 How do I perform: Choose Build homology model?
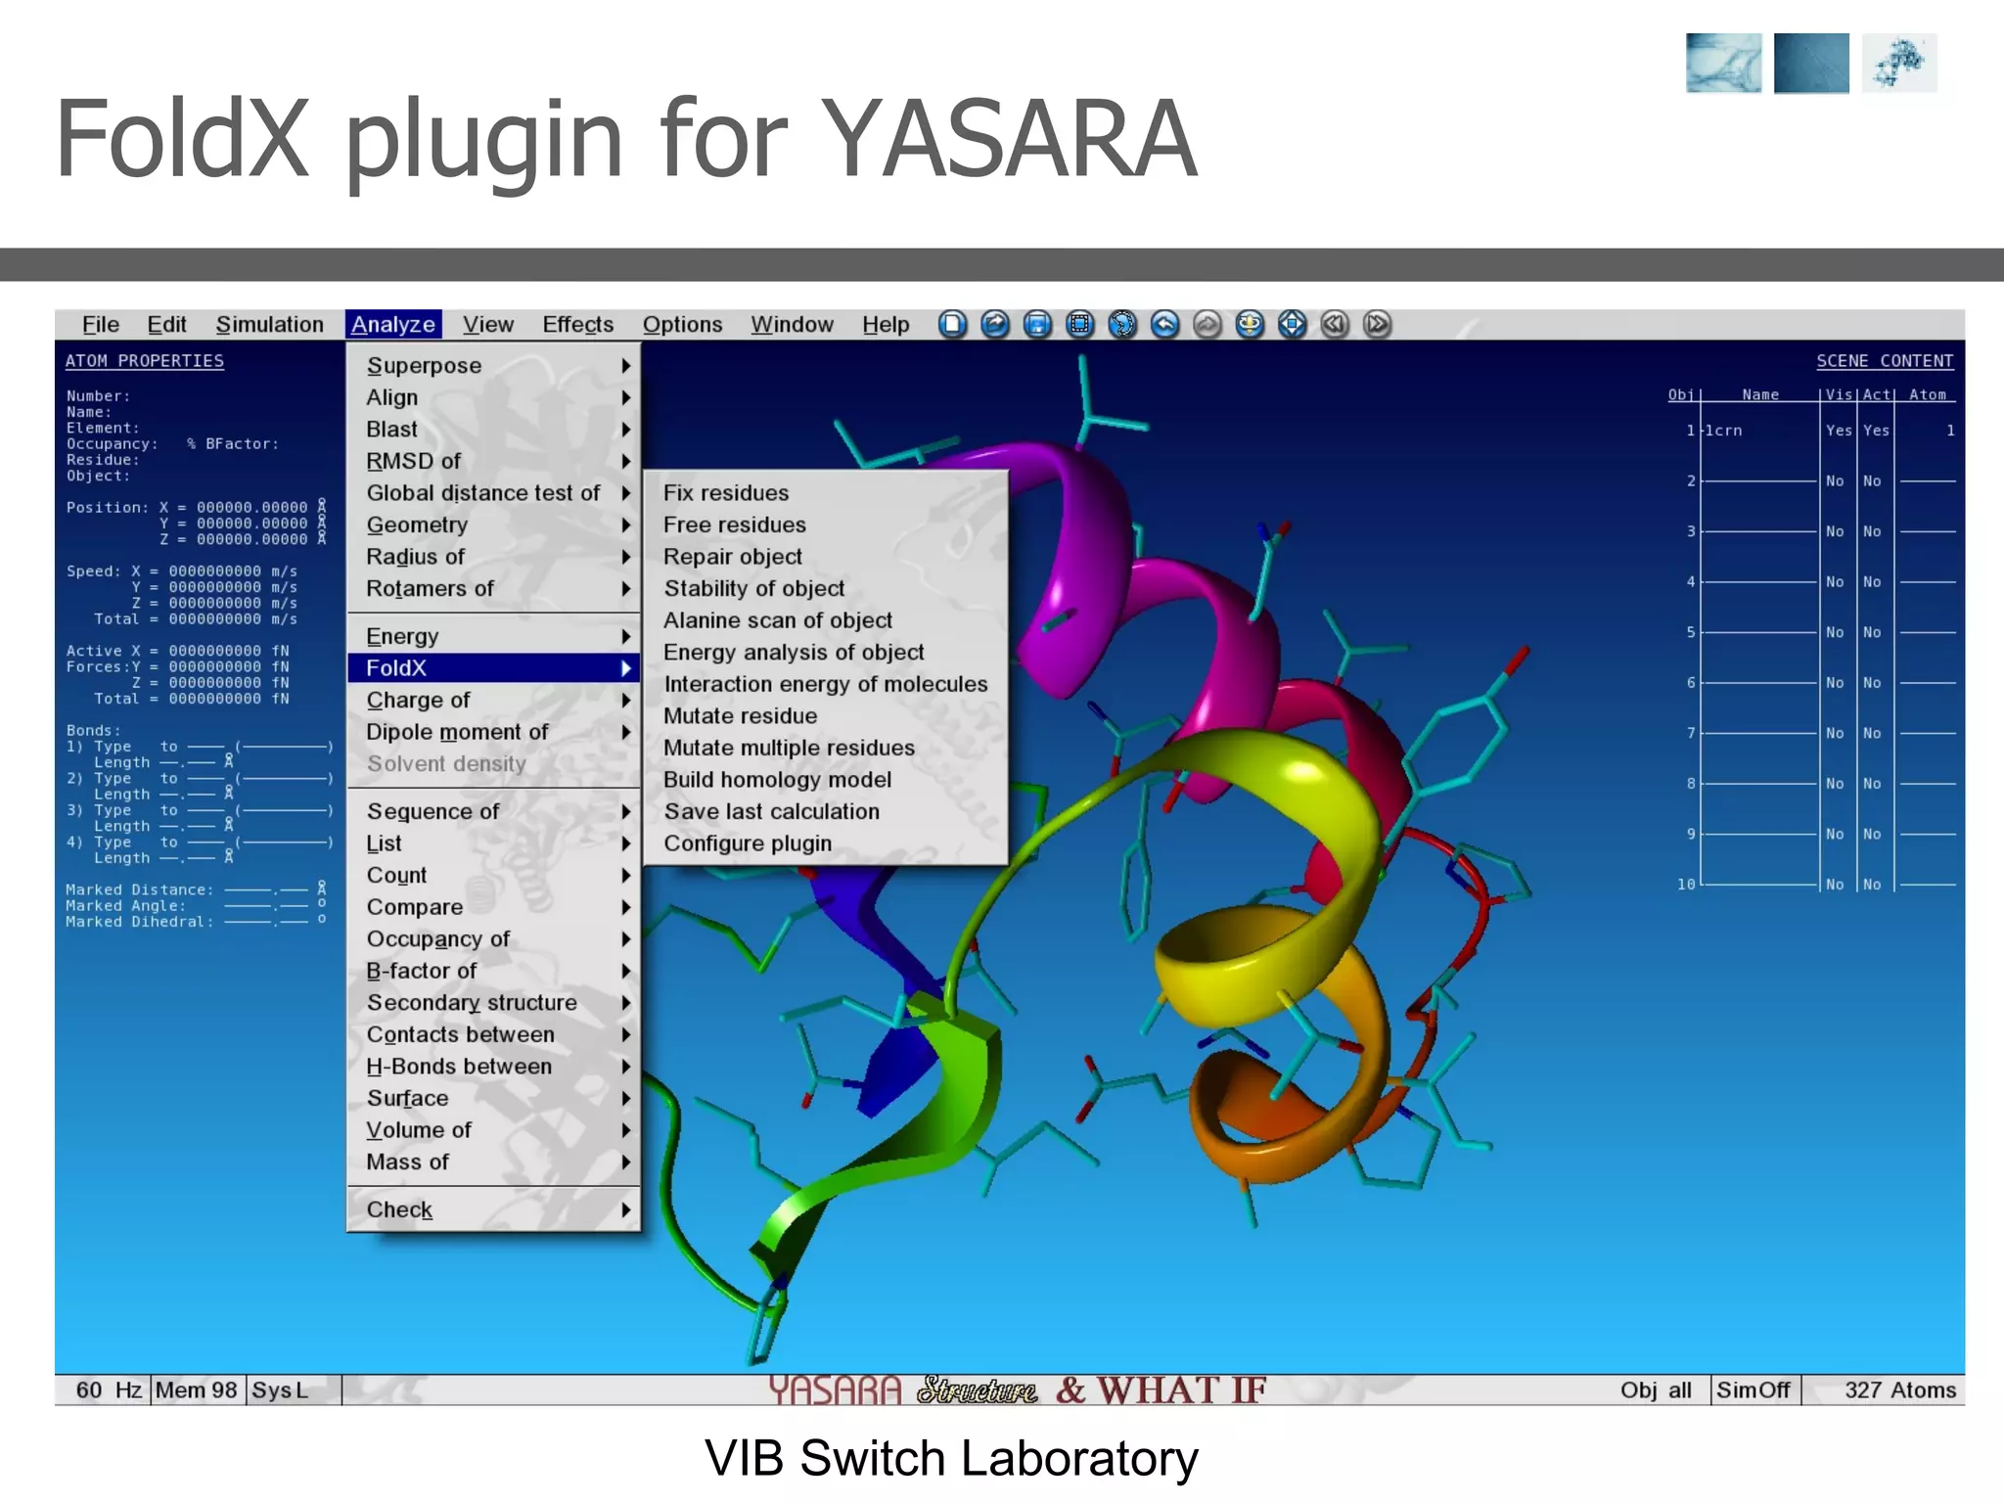(x=778, y=780)
